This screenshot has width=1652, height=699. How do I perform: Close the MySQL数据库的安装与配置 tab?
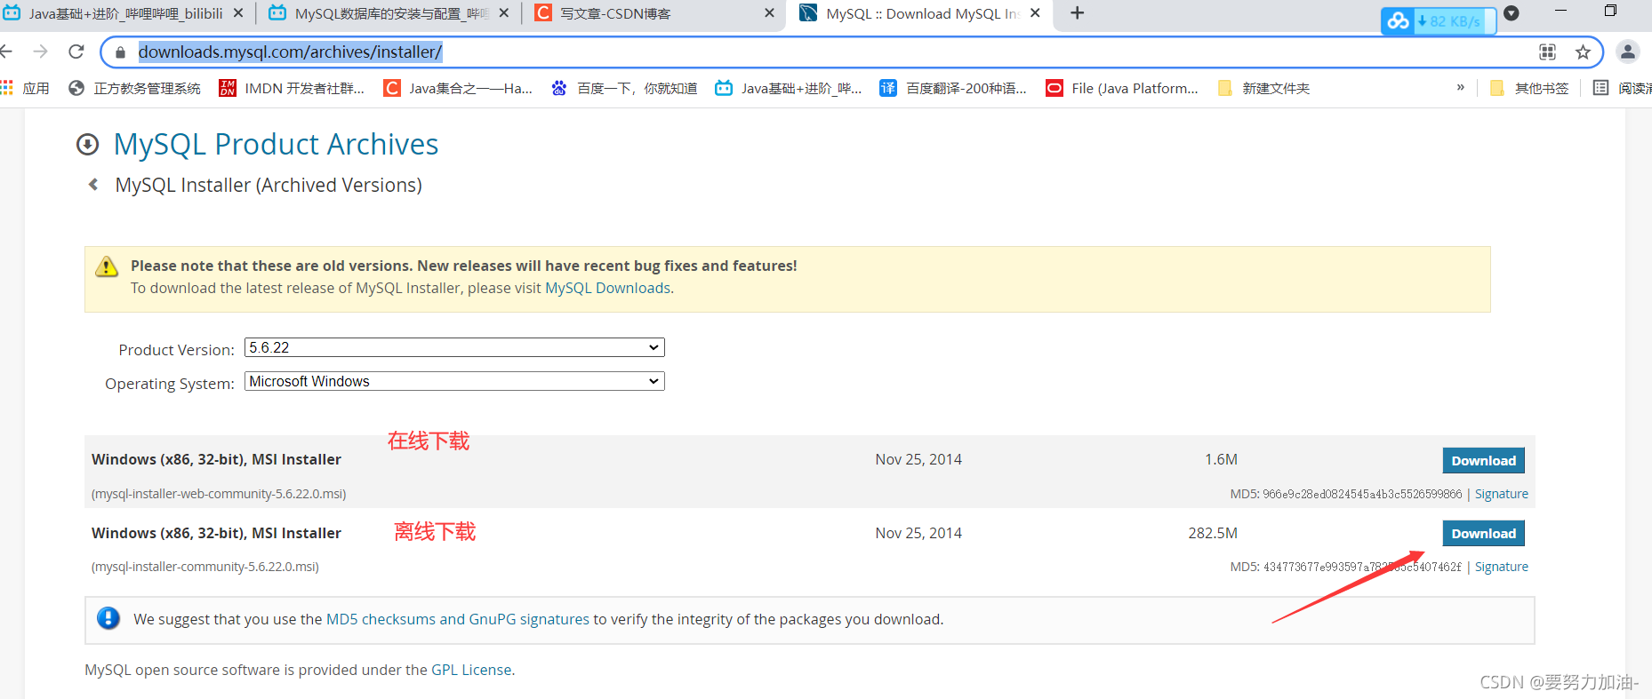pyautogui.click(x=504, y=13)
